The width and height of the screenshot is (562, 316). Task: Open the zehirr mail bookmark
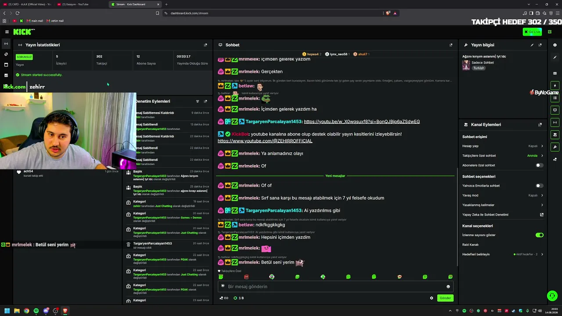click(55, 21)
